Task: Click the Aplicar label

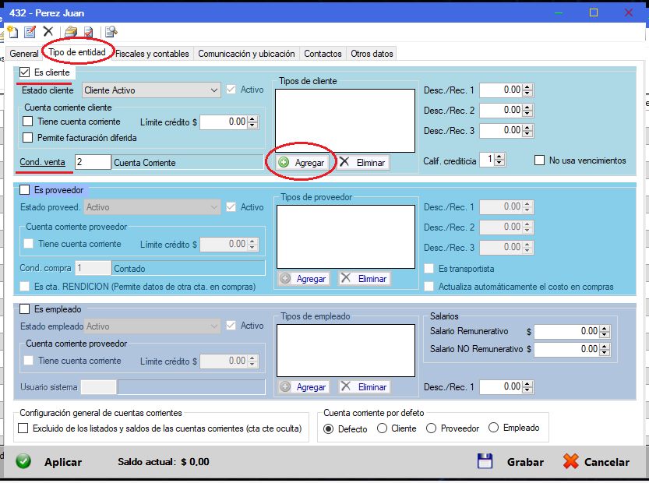Action: pos(63,462)
